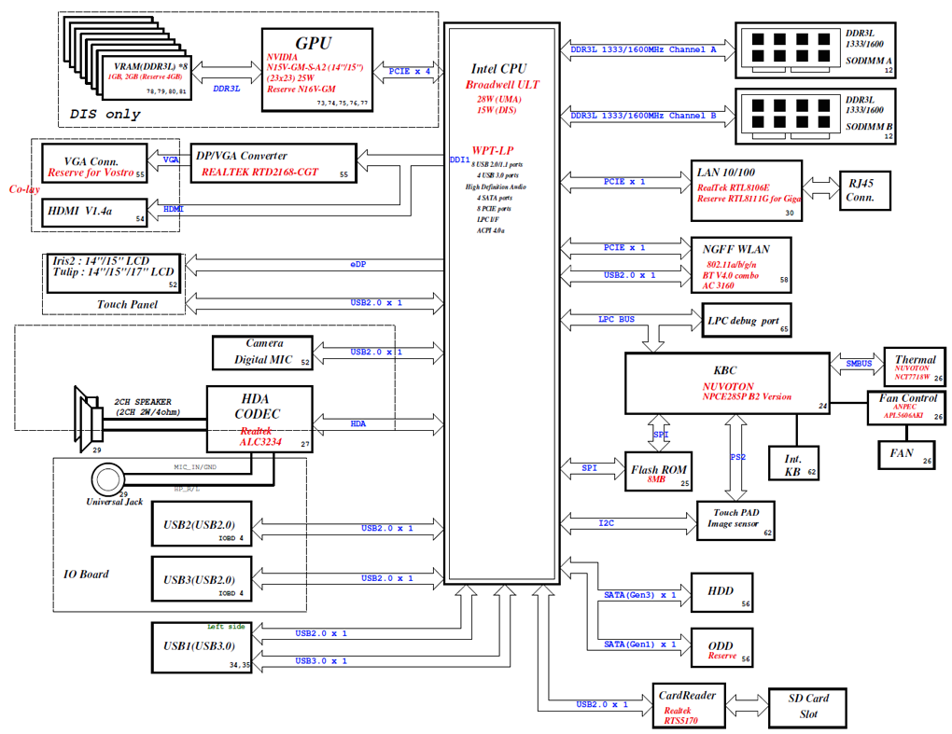
Task: Click the 'DIS only' label
Action: tap(105, 114)
